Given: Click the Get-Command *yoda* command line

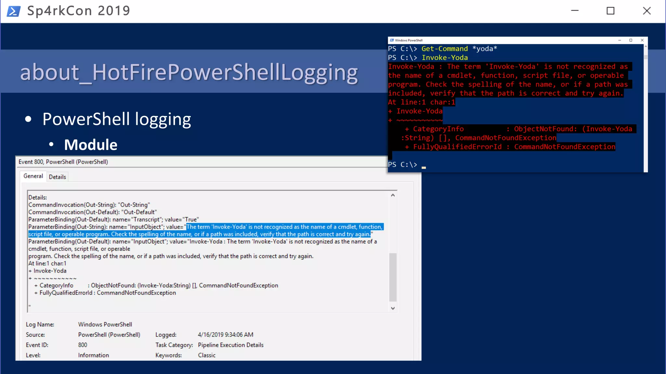Looking at the screenshot, I should click(x=443, y=49).
